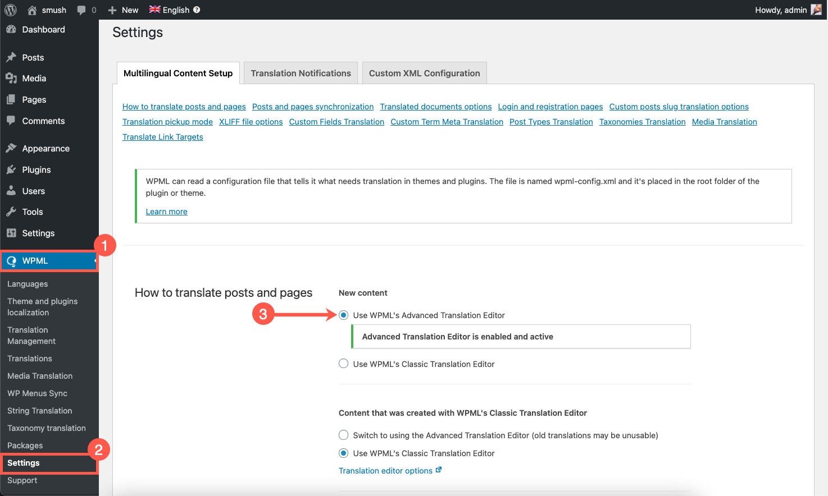
Task: Click Media Translation link in top links
Action: 725,122
